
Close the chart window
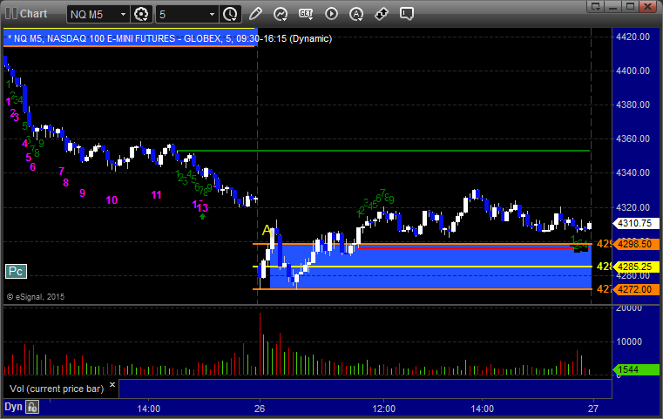pyautogui.click(x=647, y=6)
